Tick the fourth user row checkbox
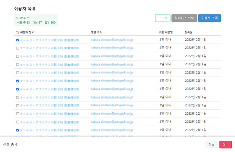This screenshot has width=235, height=152. [17, 65]
